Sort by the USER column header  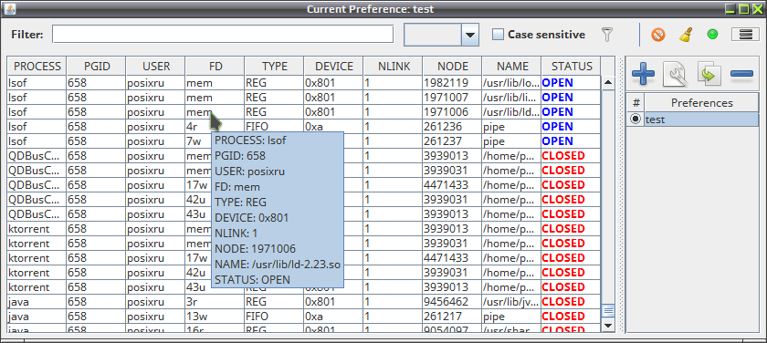pyautogui.click(x=155, y=66)
